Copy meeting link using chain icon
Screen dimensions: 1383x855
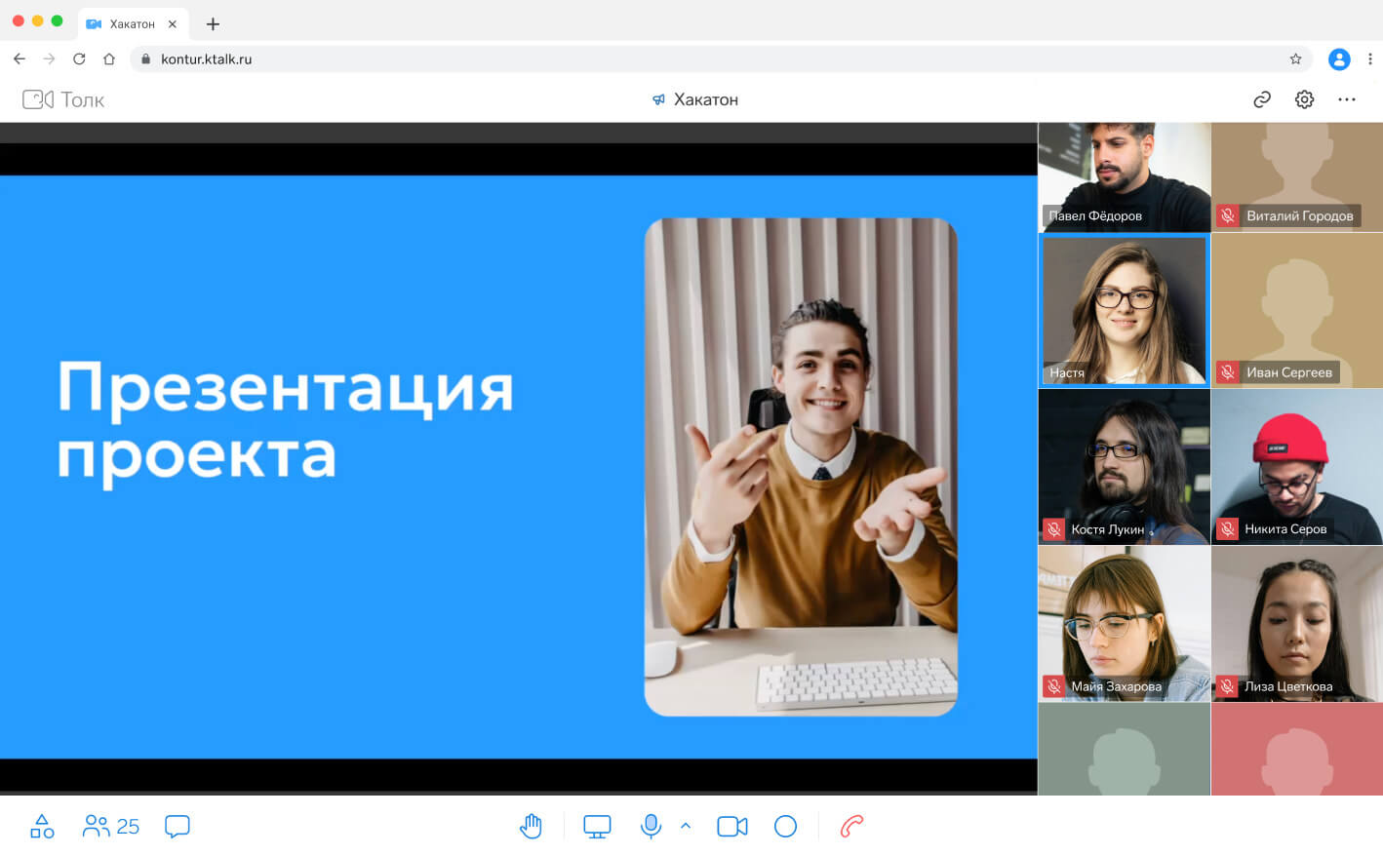coord(1262,99)
